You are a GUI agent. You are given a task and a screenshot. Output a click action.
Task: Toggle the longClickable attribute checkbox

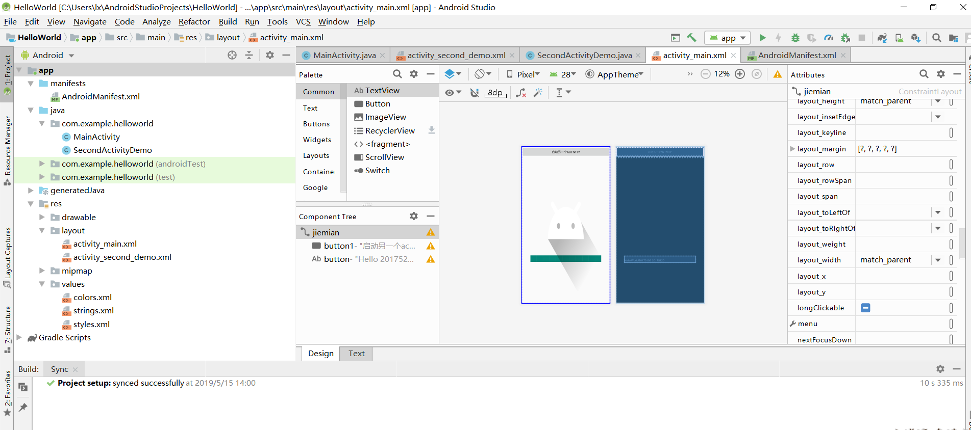(865, 308)
